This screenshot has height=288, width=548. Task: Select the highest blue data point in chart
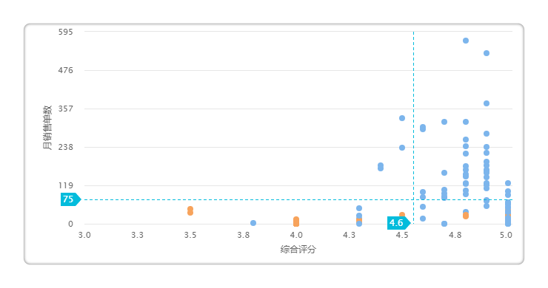[x=466, y=41]
